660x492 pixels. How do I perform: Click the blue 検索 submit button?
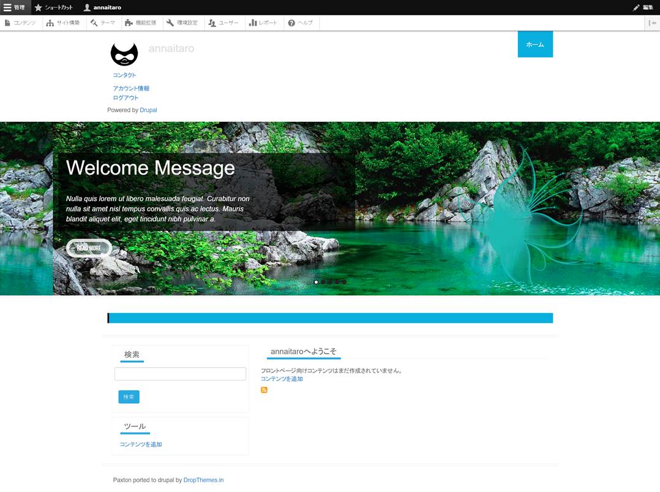[x=129, y=397]
